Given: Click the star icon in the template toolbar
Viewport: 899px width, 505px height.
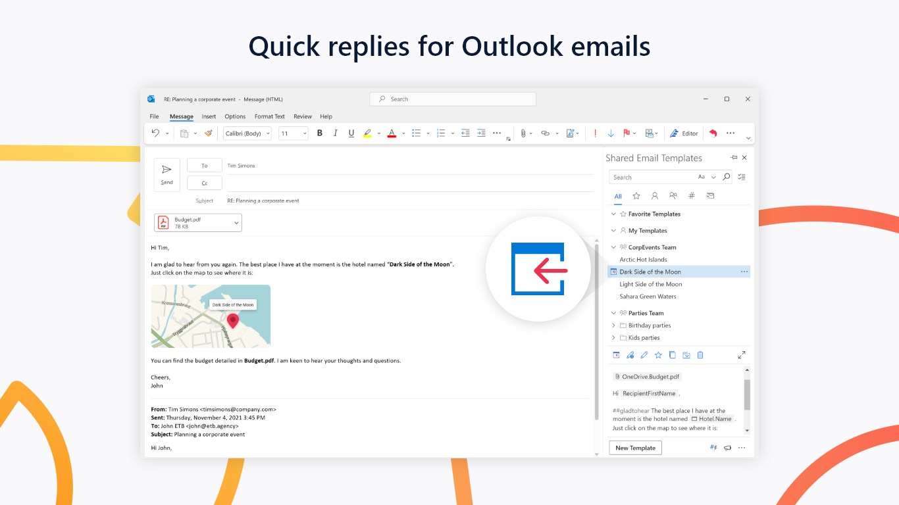Looking at the screenshot, I should coord(658,355).
